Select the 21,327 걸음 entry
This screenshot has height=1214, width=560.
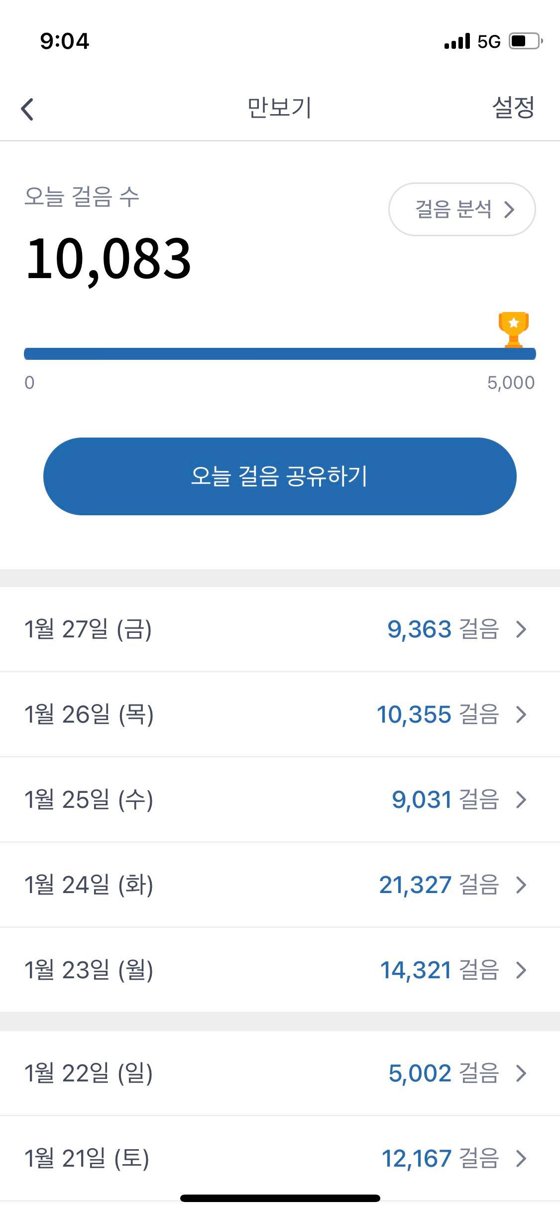tap(439, 885)
